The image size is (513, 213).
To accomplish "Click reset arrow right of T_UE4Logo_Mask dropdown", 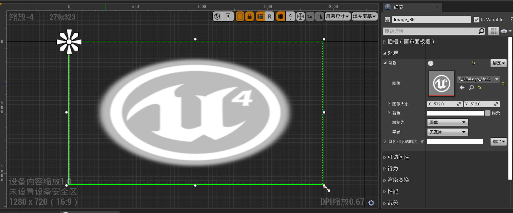I will pyautogui.click(x=503, y=83).
